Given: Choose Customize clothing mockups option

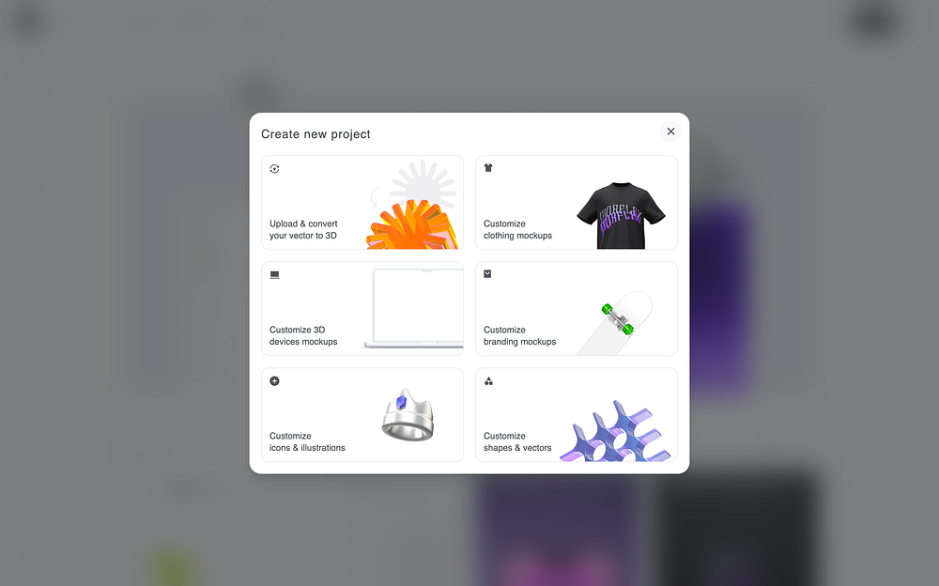Looking at the screenshot, I should click(517, 229).
